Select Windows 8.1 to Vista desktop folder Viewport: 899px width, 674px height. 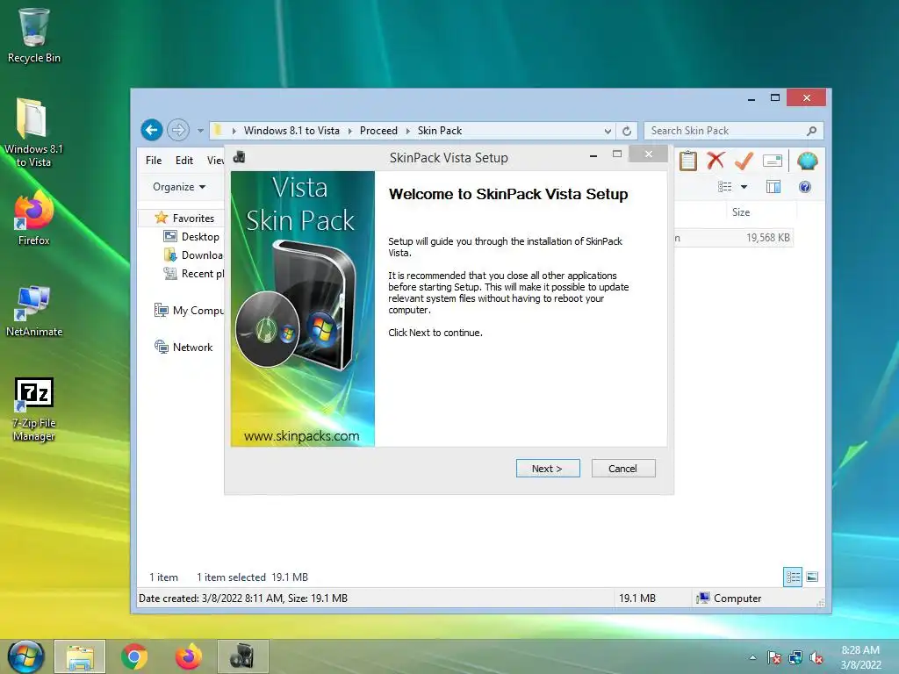click(x=33, y=133)
